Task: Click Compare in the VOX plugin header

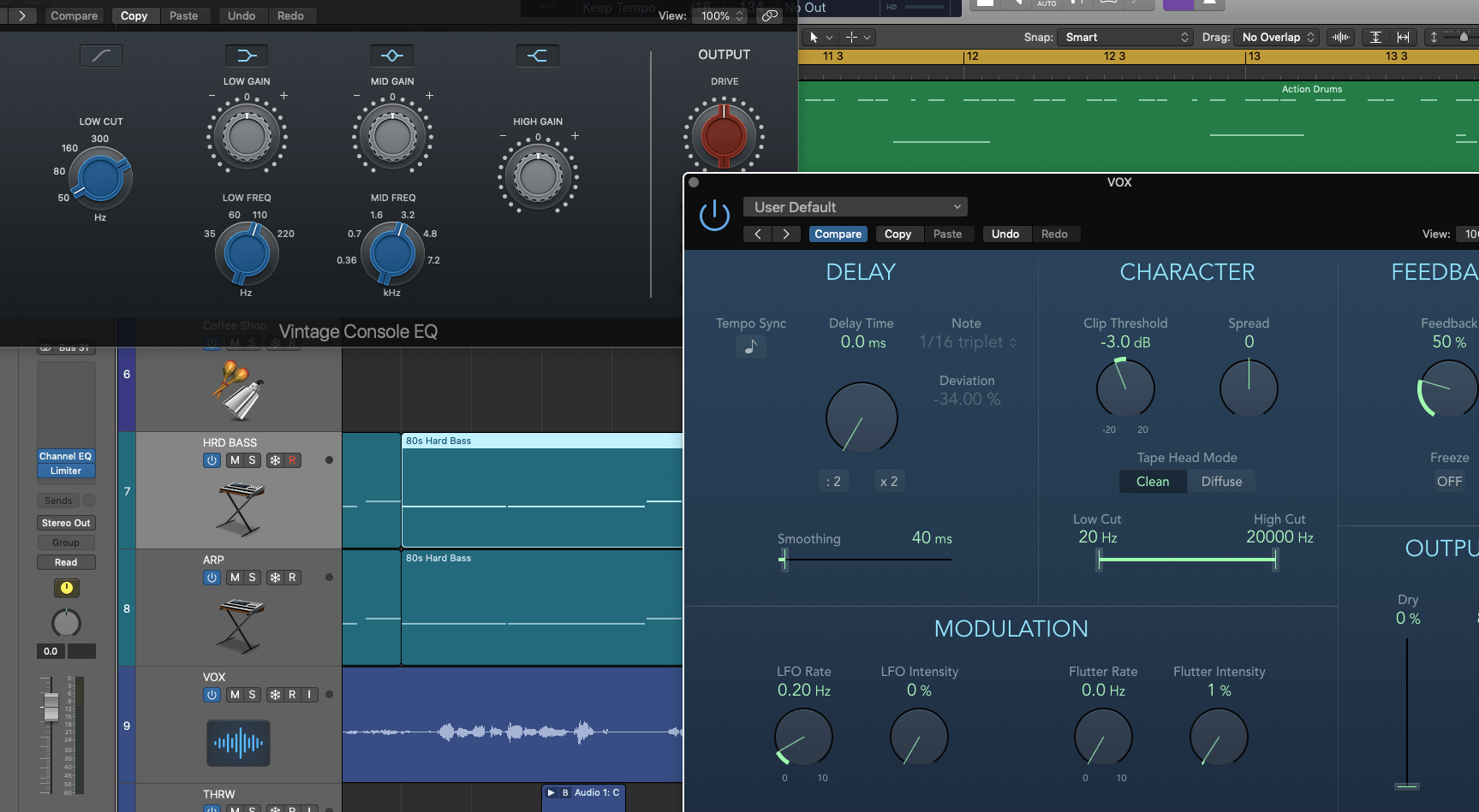Action: pos(837,234)
